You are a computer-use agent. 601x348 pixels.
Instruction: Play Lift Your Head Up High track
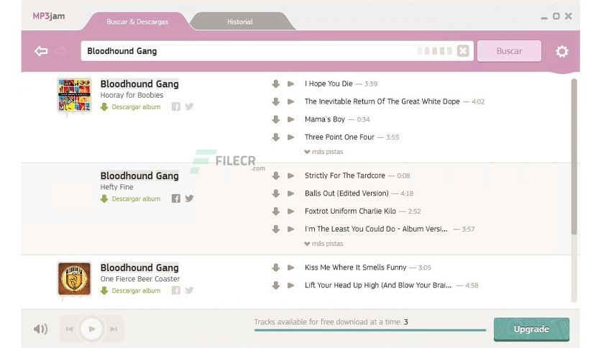point(291,285)
